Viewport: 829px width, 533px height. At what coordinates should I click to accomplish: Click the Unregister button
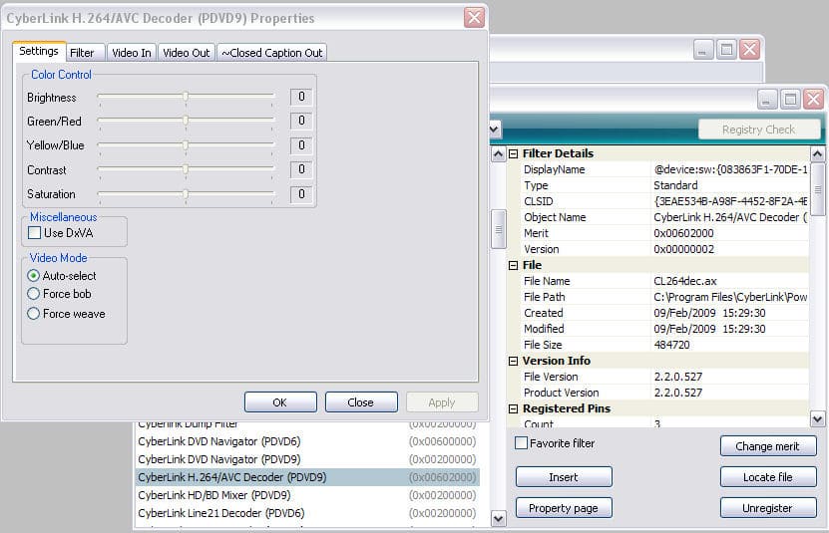point(768,508)
